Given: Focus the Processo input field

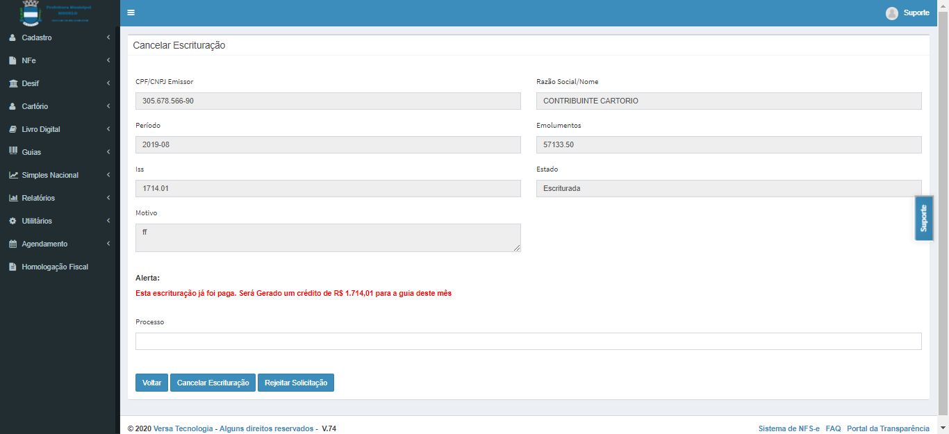Looking at the screenshot, I should point(528,341).
